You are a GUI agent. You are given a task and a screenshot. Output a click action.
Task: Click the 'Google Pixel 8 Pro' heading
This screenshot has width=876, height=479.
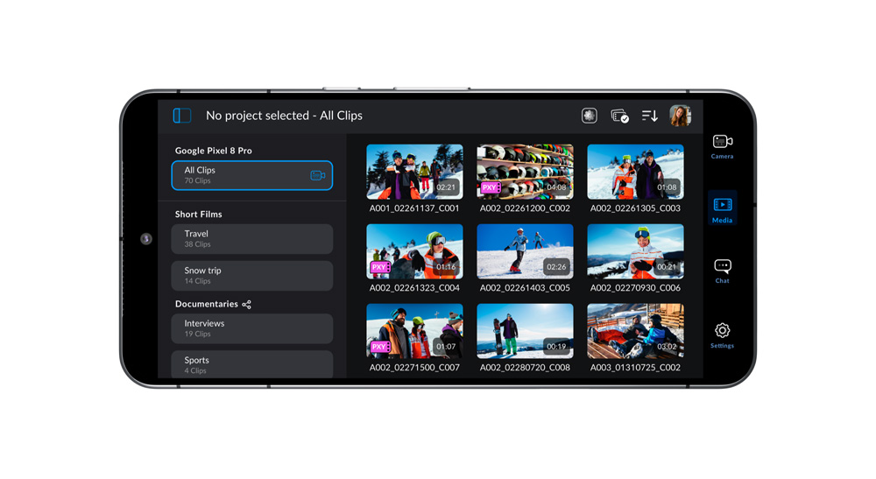click(x=214, y=151)
